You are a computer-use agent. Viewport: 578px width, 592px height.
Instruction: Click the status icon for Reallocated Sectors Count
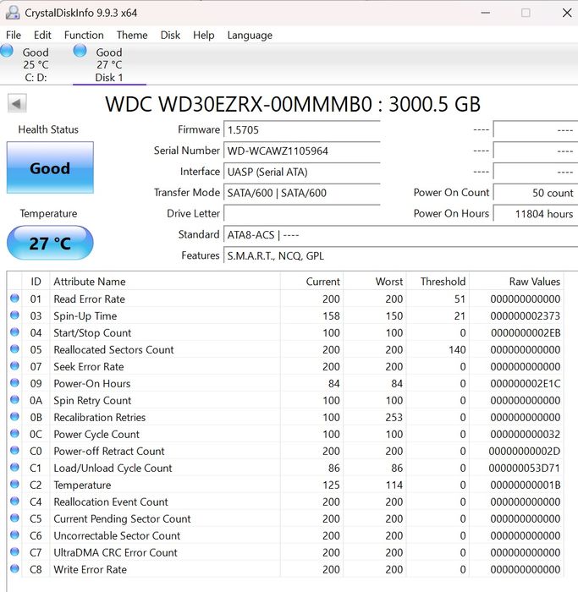click(14, 348)
